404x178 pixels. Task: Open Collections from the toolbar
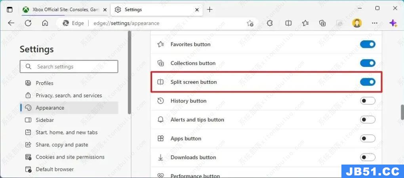coord(322,23)
